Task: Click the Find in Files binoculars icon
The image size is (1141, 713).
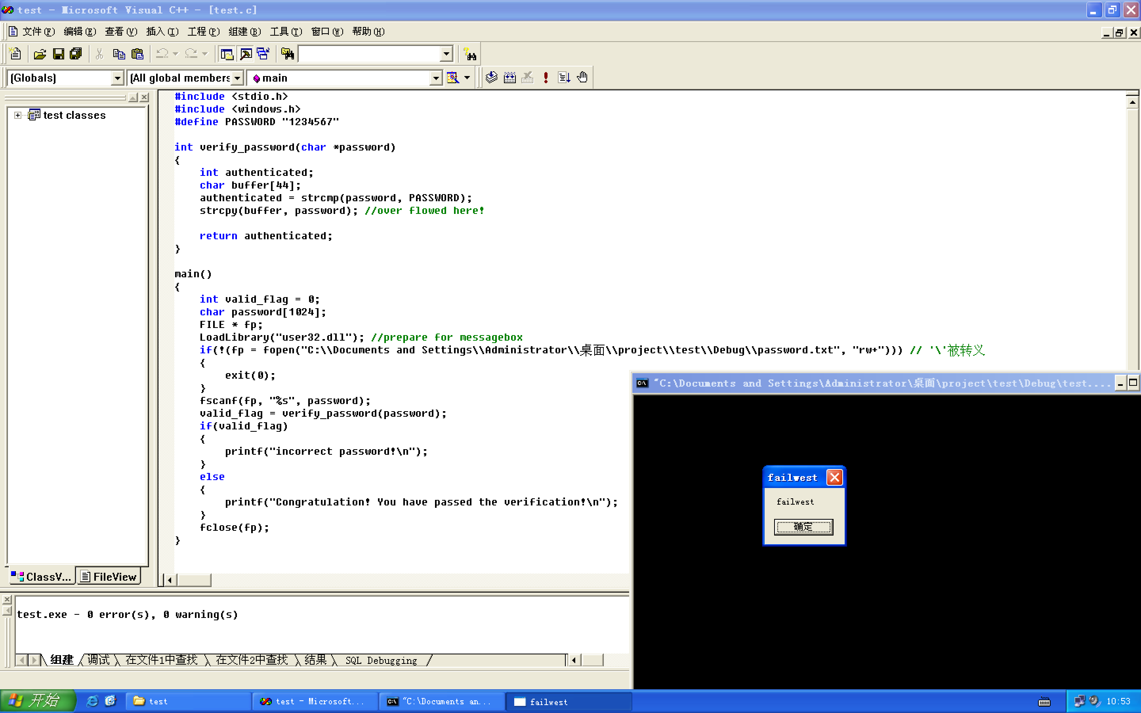Action: (287, 54)
